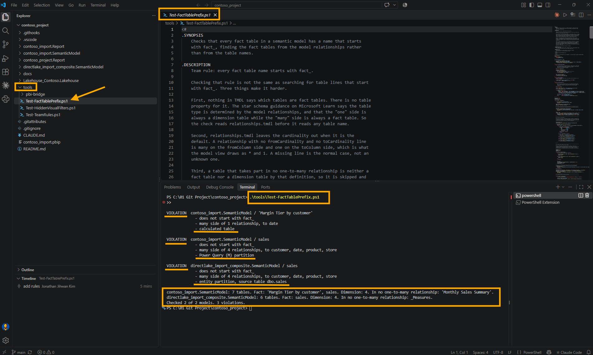Open the Python activity bar icon
This screenshot has width=593, height=355.
[6, 99]
